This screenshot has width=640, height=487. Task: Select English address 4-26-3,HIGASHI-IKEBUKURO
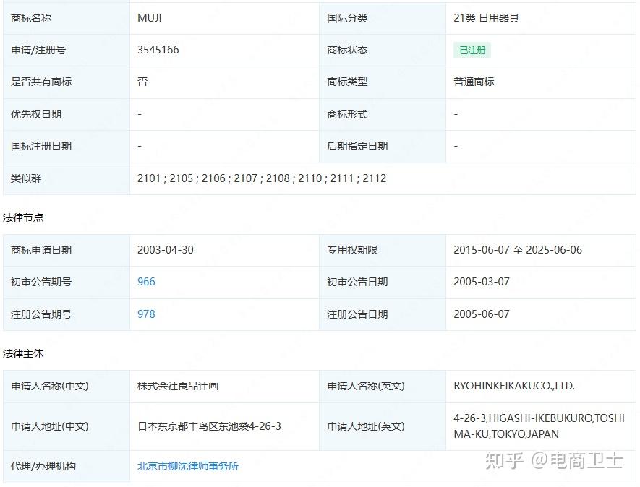tap(524, 418)
